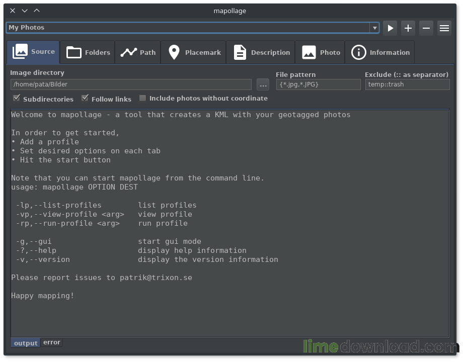Viewport: 463px width, 362px height.
Task: Open the Path tab
Action: tap(138, 52)
